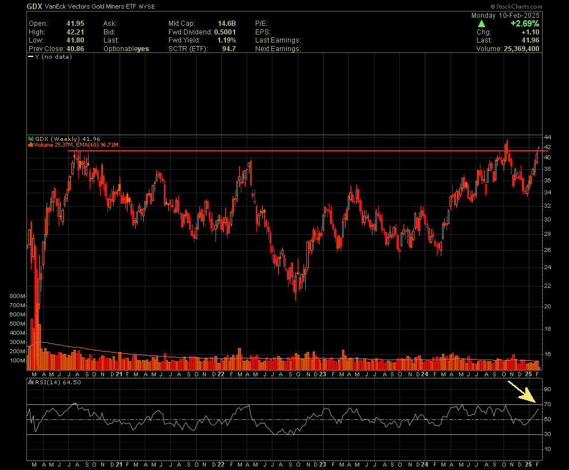Click the Mkt Cap value 14.6B
Image resolution: width=569 pixels, height=470 pixels.
227,24
